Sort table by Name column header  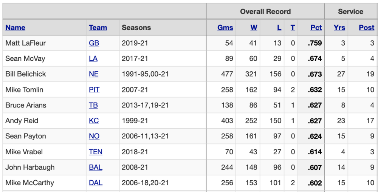click(15, 28)
